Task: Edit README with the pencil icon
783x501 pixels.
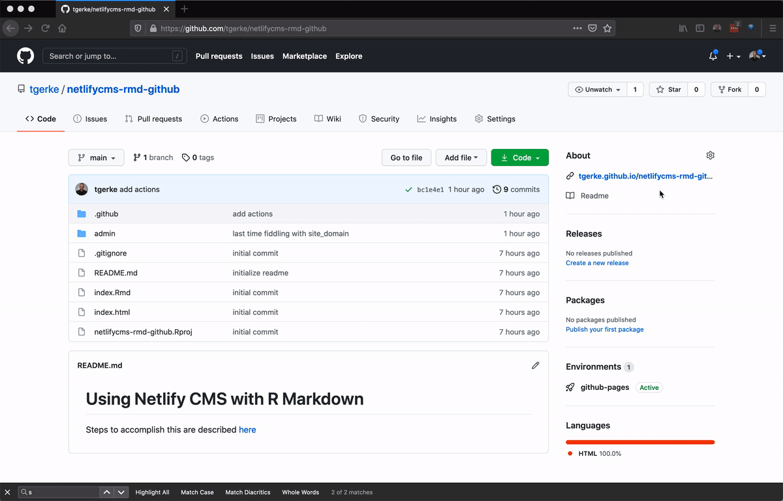Action: pyautogui.click(x=536, y=365)
